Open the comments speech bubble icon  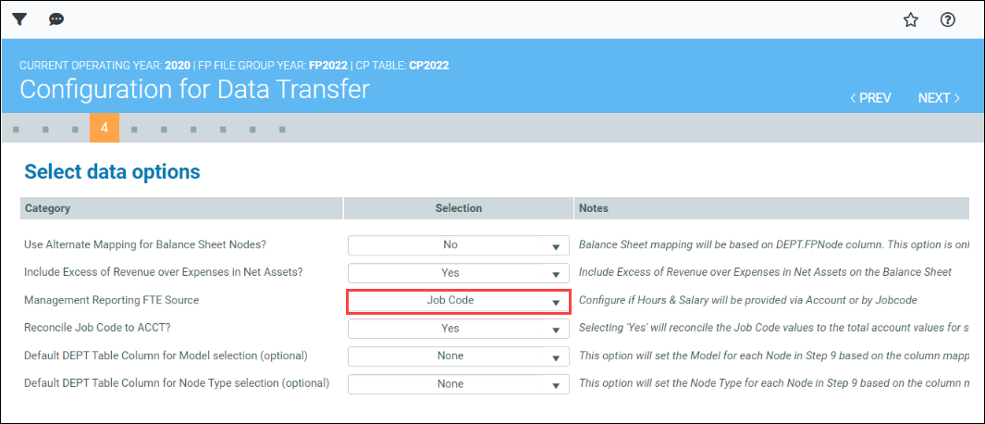pos(56,19)
